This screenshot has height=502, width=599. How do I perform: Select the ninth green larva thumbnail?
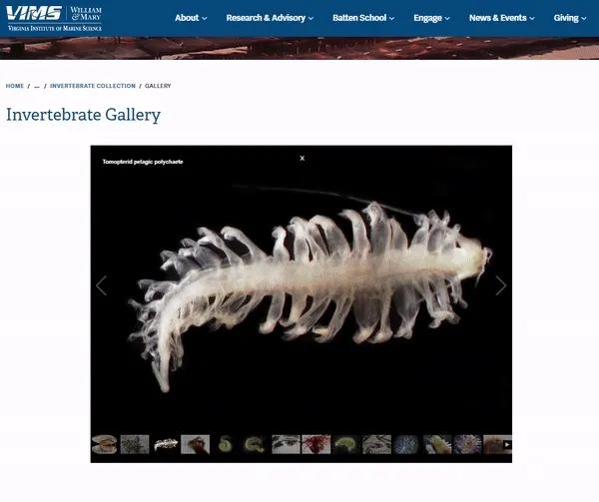coord(346,444)
